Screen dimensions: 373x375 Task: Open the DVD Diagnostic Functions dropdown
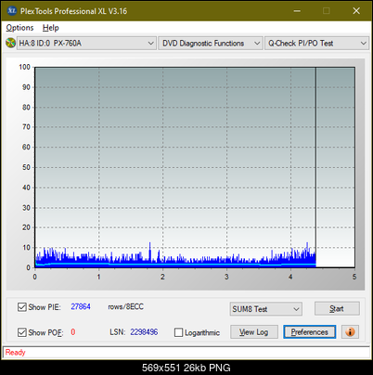(211, 44)
